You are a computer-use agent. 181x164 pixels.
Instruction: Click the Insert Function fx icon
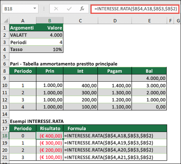[82, 9]
